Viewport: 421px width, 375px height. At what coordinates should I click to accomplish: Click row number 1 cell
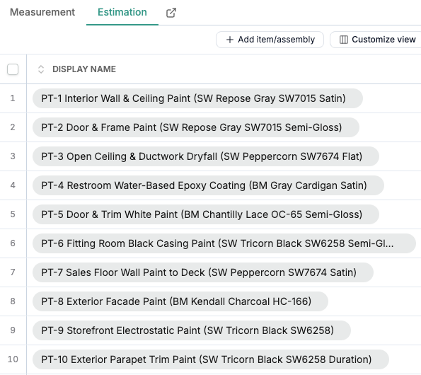coord(13,98)
